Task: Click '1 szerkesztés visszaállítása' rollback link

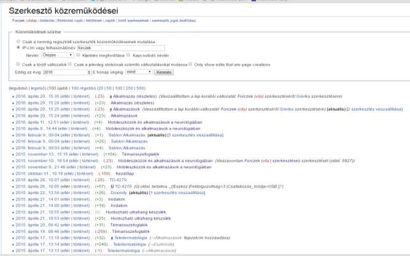Action: [x=177, y=192]
